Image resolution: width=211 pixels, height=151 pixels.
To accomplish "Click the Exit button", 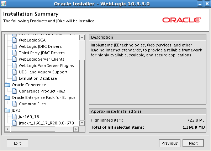I will tap(17, 143).
